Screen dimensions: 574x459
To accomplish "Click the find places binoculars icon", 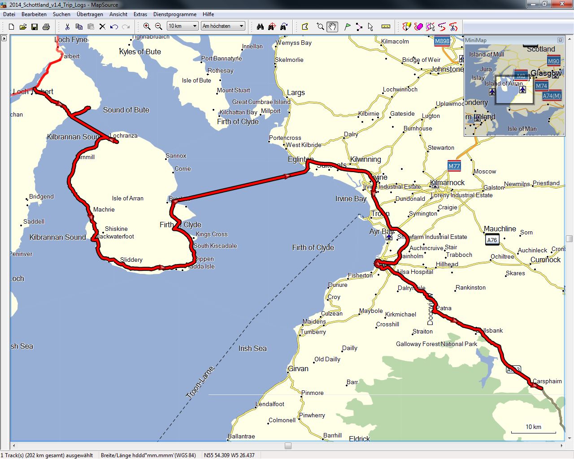I will pos(260,27).
